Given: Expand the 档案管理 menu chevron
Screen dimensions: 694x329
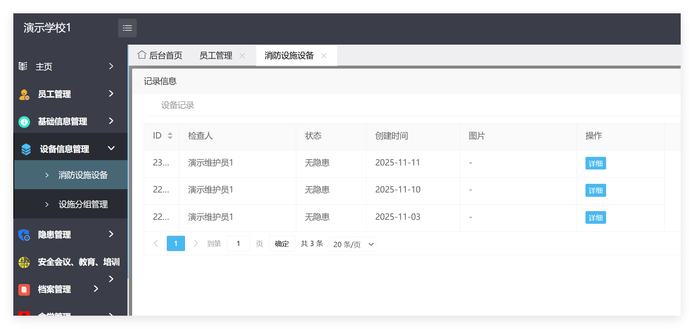Looking at the screenshot, I should click(x=96, y=289).
